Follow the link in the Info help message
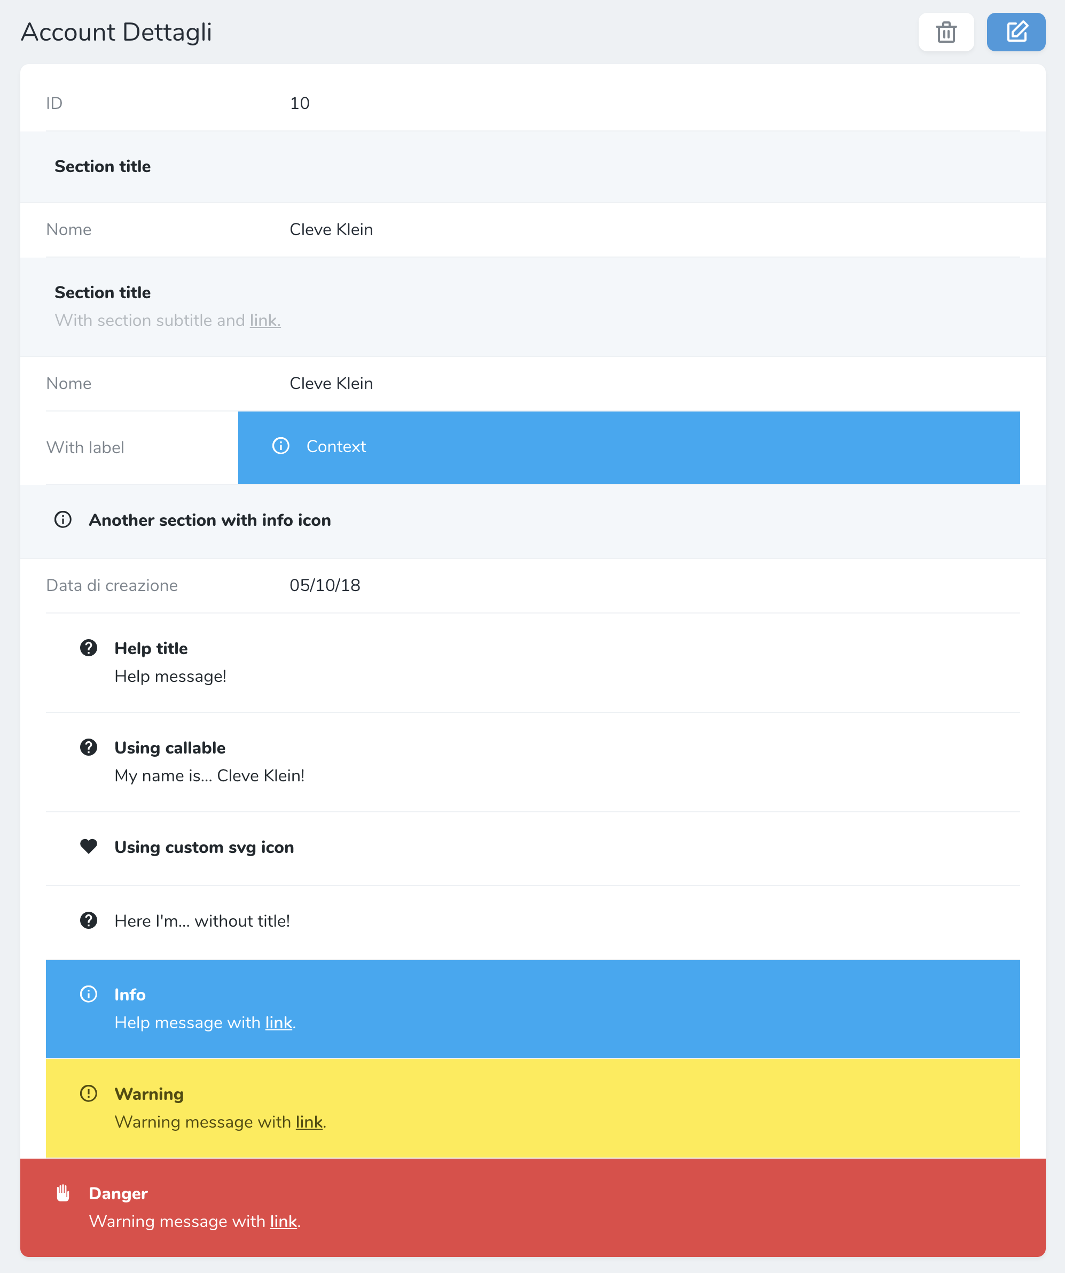The image size is (1065, 1273). click(x=279, y=1023)
